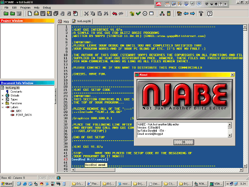Image resolution: width=249 pixels, height=187 pixels.
Task: Click the CAPS indicator in status bar
Action: [42, 178]
